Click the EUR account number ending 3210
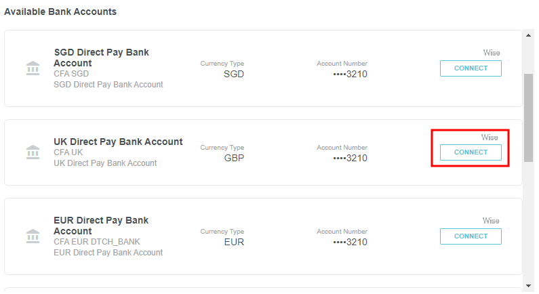The width and height of the screenshot is (539, 294). tap(350, 242)
